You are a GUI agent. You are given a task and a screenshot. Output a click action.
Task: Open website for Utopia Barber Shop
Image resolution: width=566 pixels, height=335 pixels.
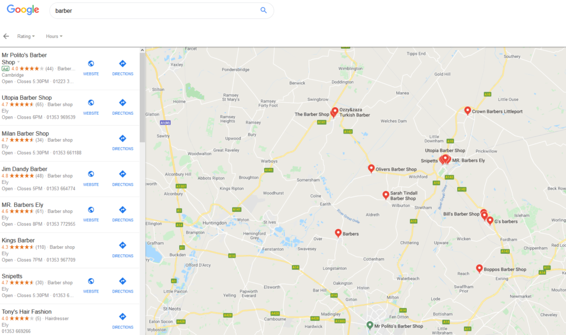click(x=91, y=106)
